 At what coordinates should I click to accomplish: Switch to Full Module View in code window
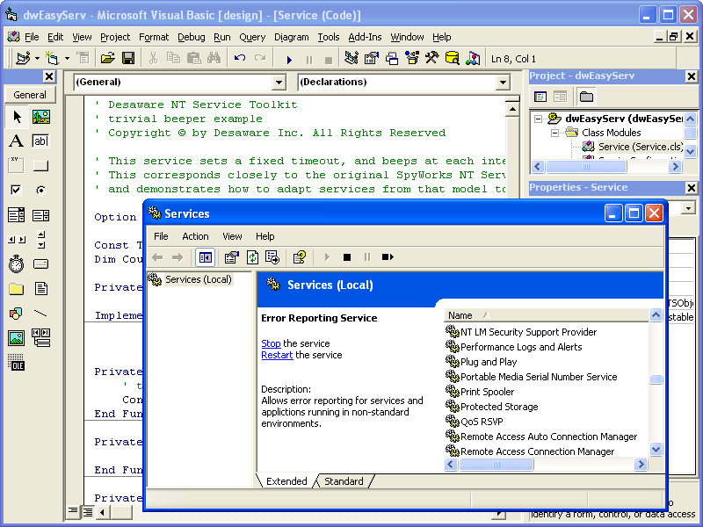(x=88, y=511)
